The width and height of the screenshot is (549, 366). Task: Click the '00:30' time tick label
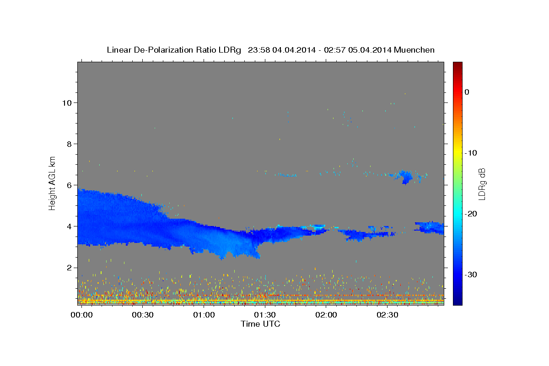coord(142,316)
